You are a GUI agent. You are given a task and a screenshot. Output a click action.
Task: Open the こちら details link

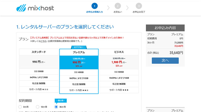point(43,41)
